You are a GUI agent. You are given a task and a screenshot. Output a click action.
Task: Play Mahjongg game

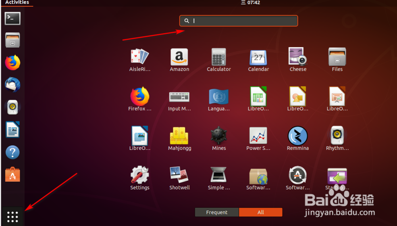179,139
